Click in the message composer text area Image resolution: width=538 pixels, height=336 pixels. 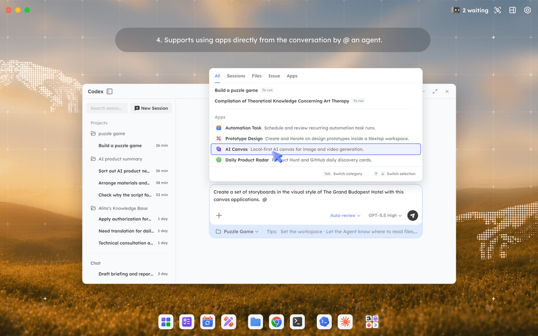pyautogui.click(x=316, y=196)
